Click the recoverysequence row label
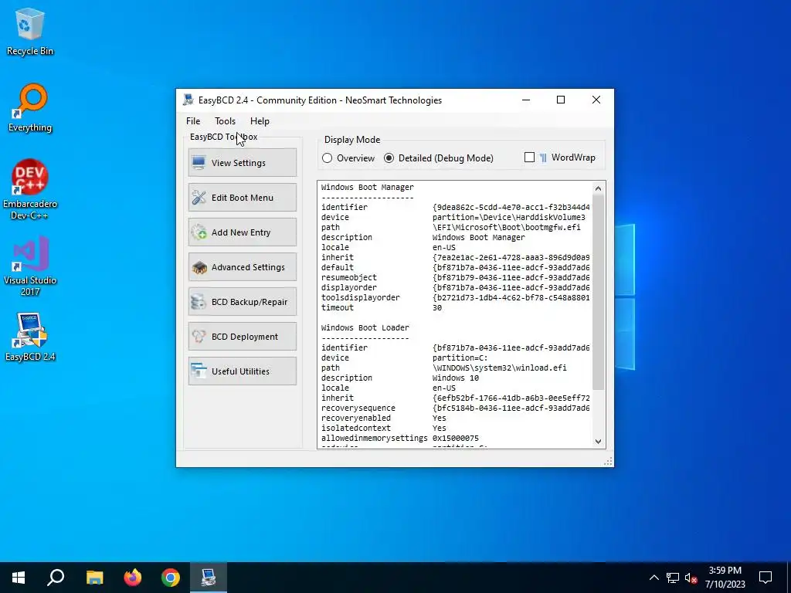The width and height of the screenshot is (791, 593). [x=358, y=408]
